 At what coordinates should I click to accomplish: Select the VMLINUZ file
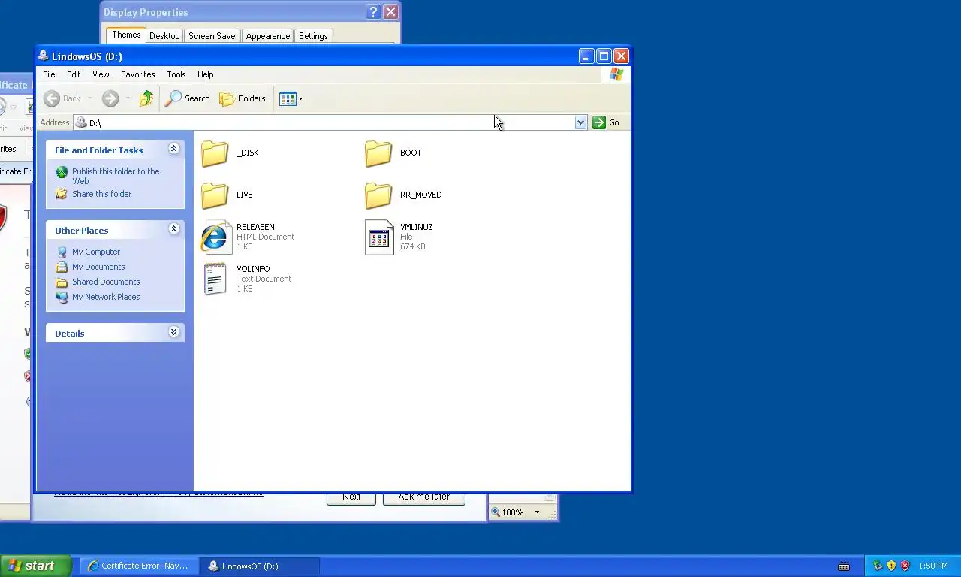coord(399,237)
